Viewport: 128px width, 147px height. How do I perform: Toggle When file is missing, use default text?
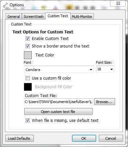(x=28, y=120)
